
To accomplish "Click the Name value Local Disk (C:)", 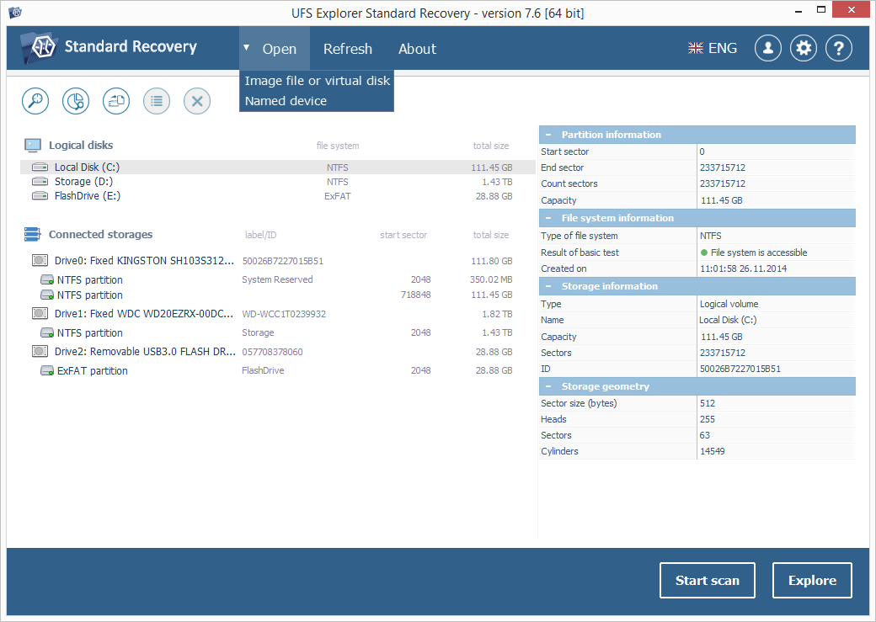I will click(728, 320).
